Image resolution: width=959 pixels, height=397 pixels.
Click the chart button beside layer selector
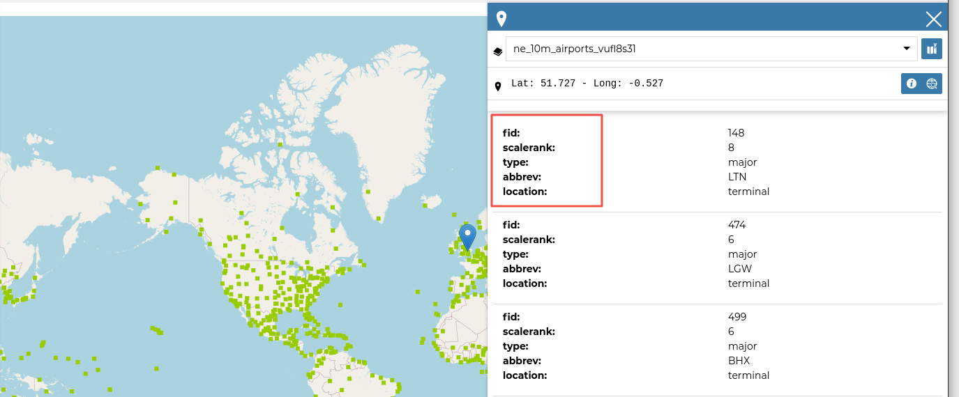click(x=931, y=49)
